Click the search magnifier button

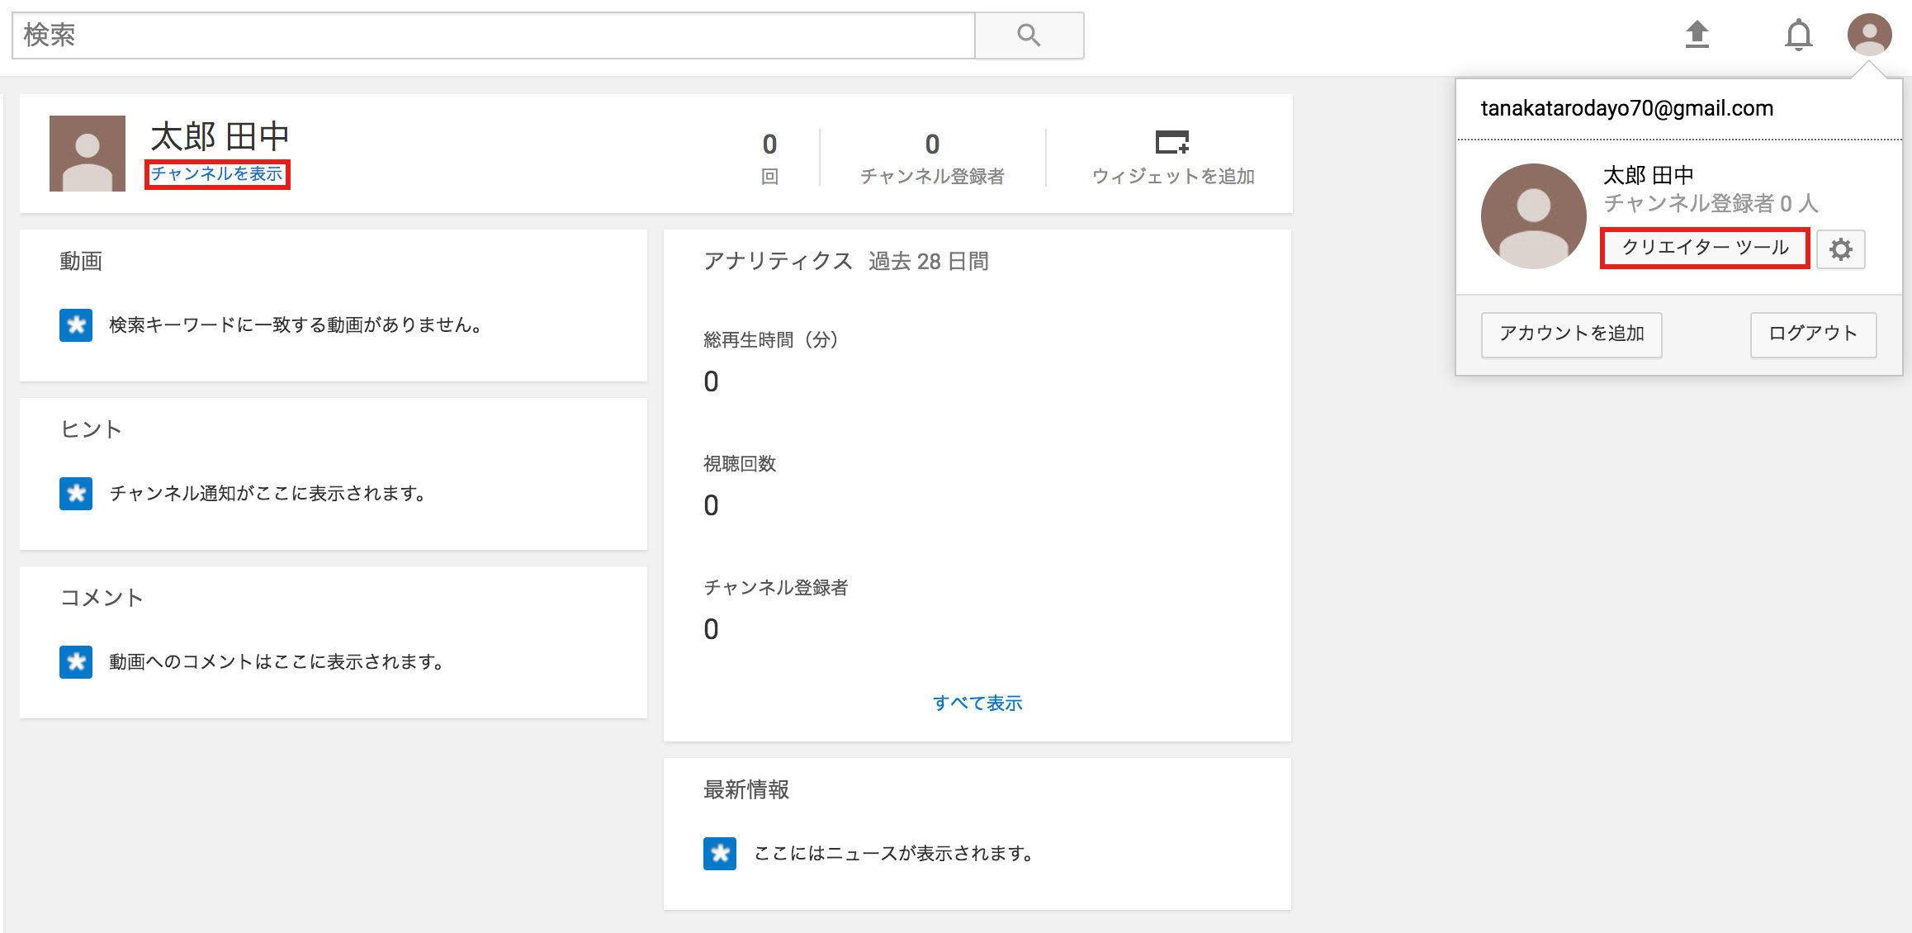(x=1029, y=36)
